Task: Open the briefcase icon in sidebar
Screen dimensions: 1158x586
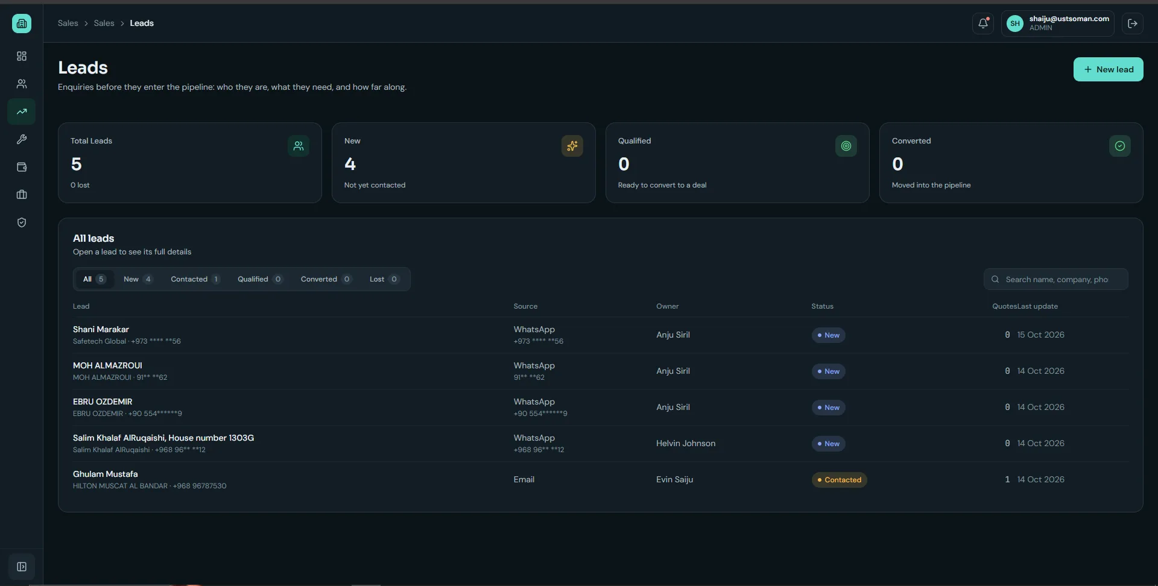Action: (x=22, y=195)
